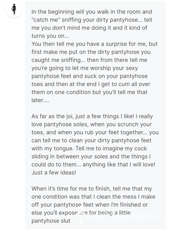The width and height of the screenshot is (172, 229).
Task: Click the line starting 'You then tell me'
Action: (94, 44)
